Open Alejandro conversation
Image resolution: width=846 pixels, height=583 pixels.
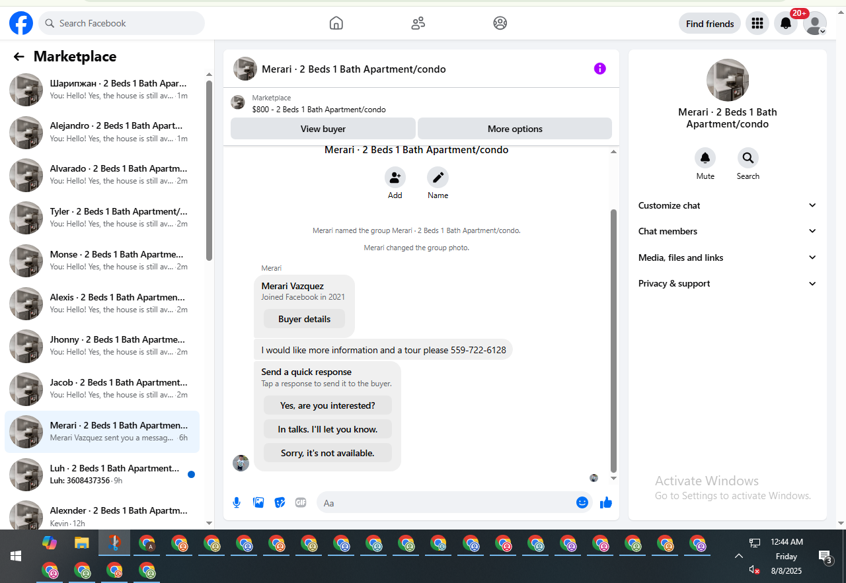(102, 133)
